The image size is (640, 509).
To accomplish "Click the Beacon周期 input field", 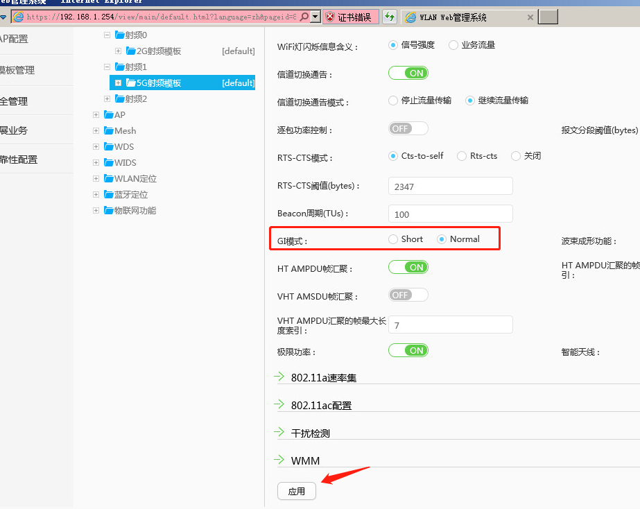I will point(451,214).
